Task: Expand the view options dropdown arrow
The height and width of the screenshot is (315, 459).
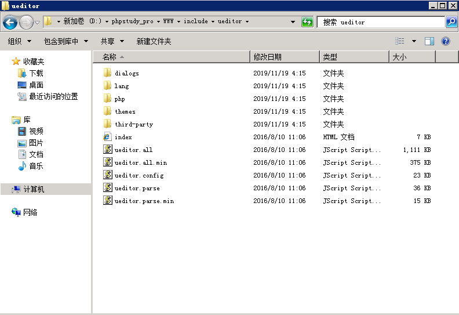Action: (414, 41)
